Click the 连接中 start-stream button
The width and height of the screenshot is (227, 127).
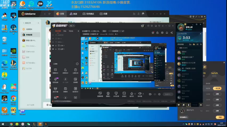[168, 94]
